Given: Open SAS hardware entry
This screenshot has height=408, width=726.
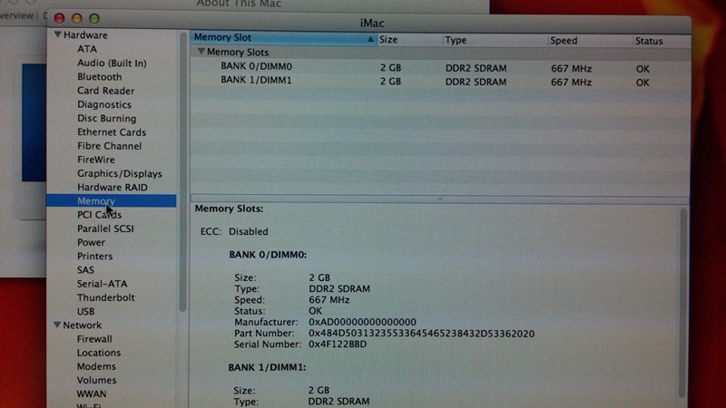Looking at the screenshot, I should click(85, 270).
